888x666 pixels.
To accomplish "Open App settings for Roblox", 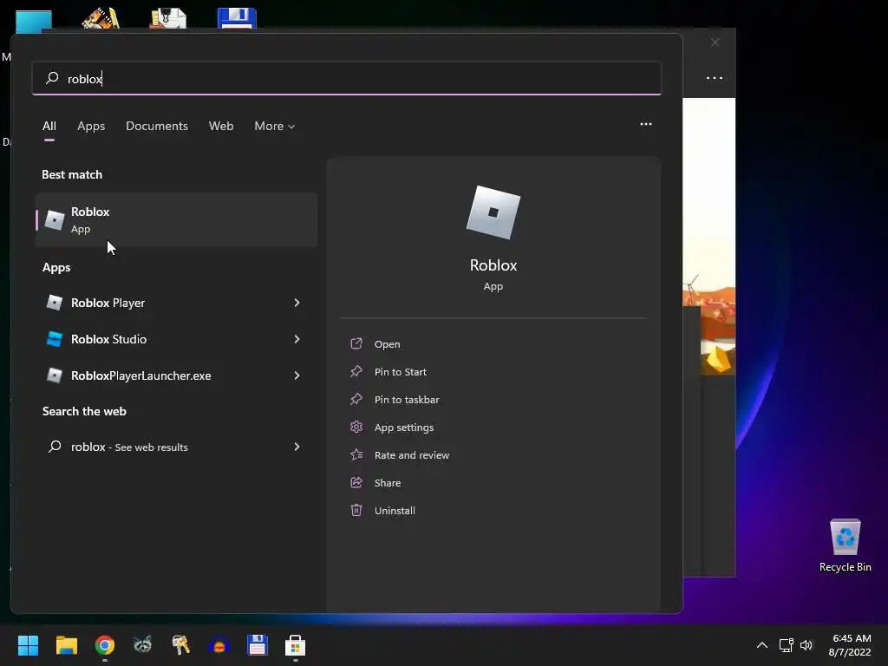I will tap(404, 428).
